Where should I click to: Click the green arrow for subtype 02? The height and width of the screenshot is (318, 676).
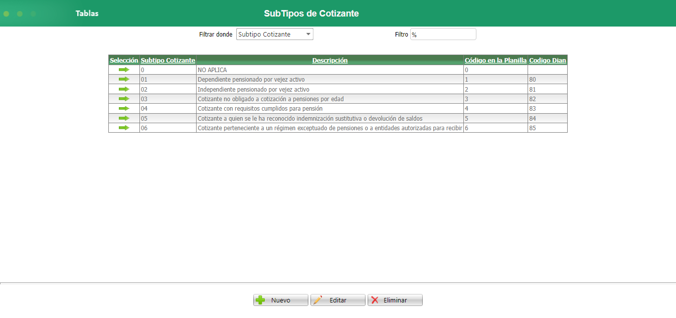point(124,89)
